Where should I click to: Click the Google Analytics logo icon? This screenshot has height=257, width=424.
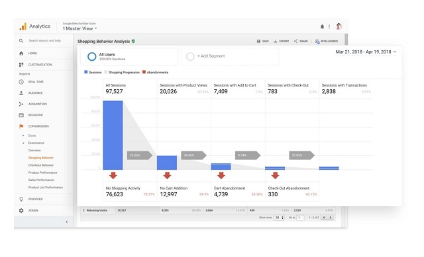23,26
